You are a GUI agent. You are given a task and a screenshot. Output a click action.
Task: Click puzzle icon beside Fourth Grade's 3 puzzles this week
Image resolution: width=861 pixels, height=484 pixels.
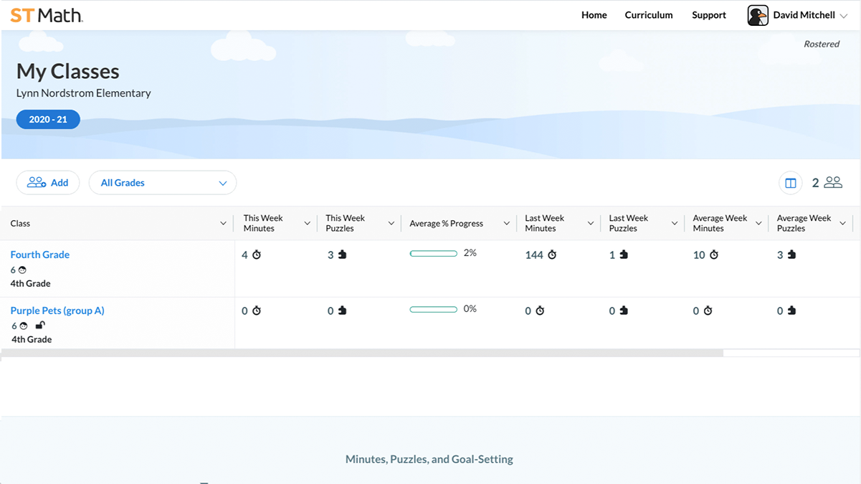pos(342,255)
